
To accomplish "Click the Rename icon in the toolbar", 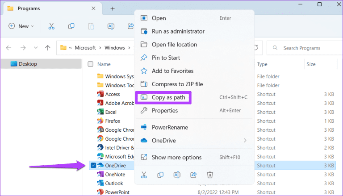I will (x=111, y=26).
